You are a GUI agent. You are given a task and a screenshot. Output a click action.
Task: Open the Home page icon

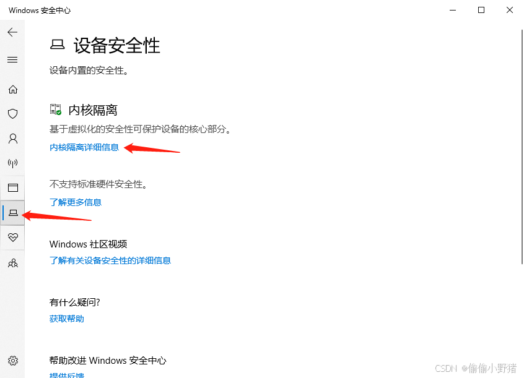pos(13,90)
